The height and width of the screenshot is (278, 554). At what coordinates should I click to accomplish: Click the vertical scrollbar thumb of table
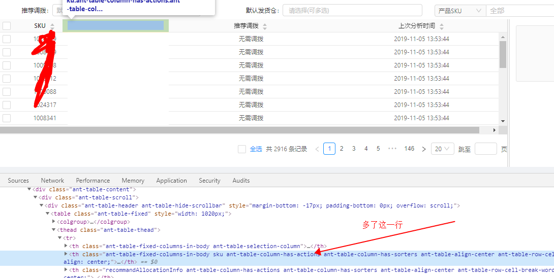pyautogui.click(x=503, y=54)
